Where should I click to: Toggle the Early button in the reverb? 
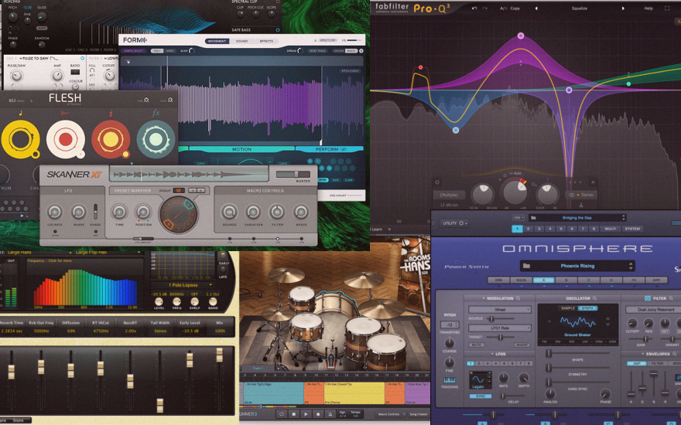(223, 256)
